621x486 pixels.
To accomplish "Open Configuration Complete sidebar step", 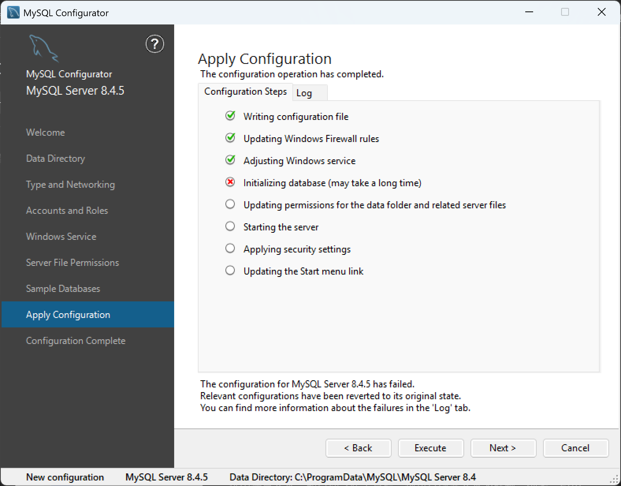I will 76,341.
